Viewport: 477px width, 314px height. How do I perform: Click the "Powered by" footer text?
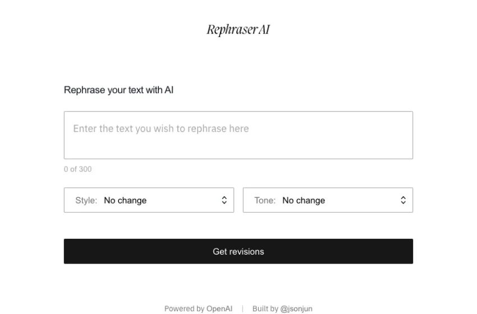pyautogui.click(x=185, y=308)
